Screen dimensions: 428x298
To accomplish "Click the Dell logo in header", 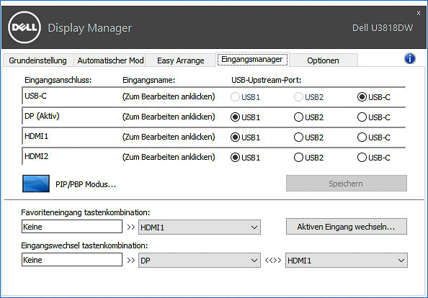I will coord(24,27).
